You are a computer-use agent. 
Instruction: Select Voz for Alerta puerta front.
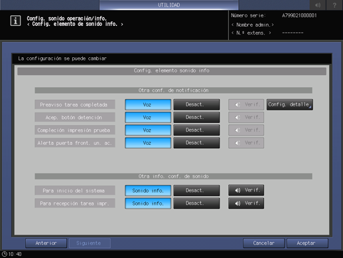click(148, 143)
